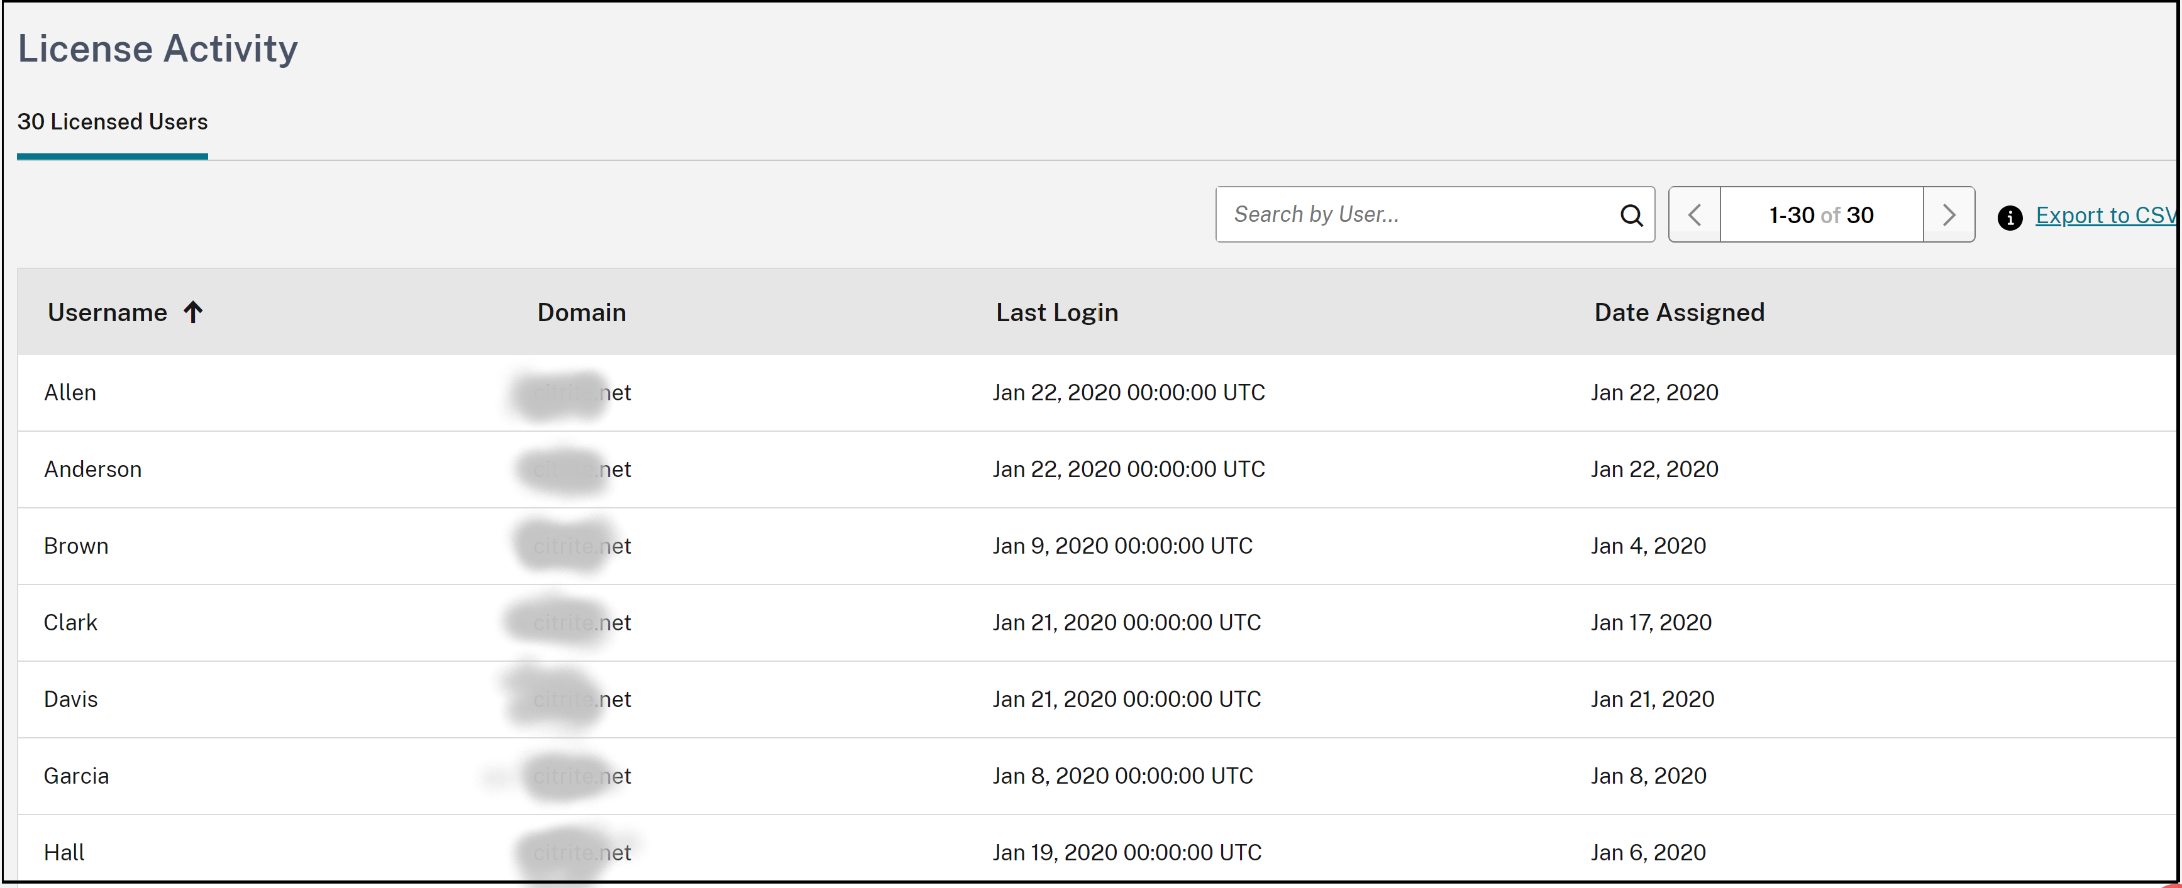The height and width of the screenshot is (888, 2182).
Task: Click inside the Search by User field
Action: [1398, 214]
